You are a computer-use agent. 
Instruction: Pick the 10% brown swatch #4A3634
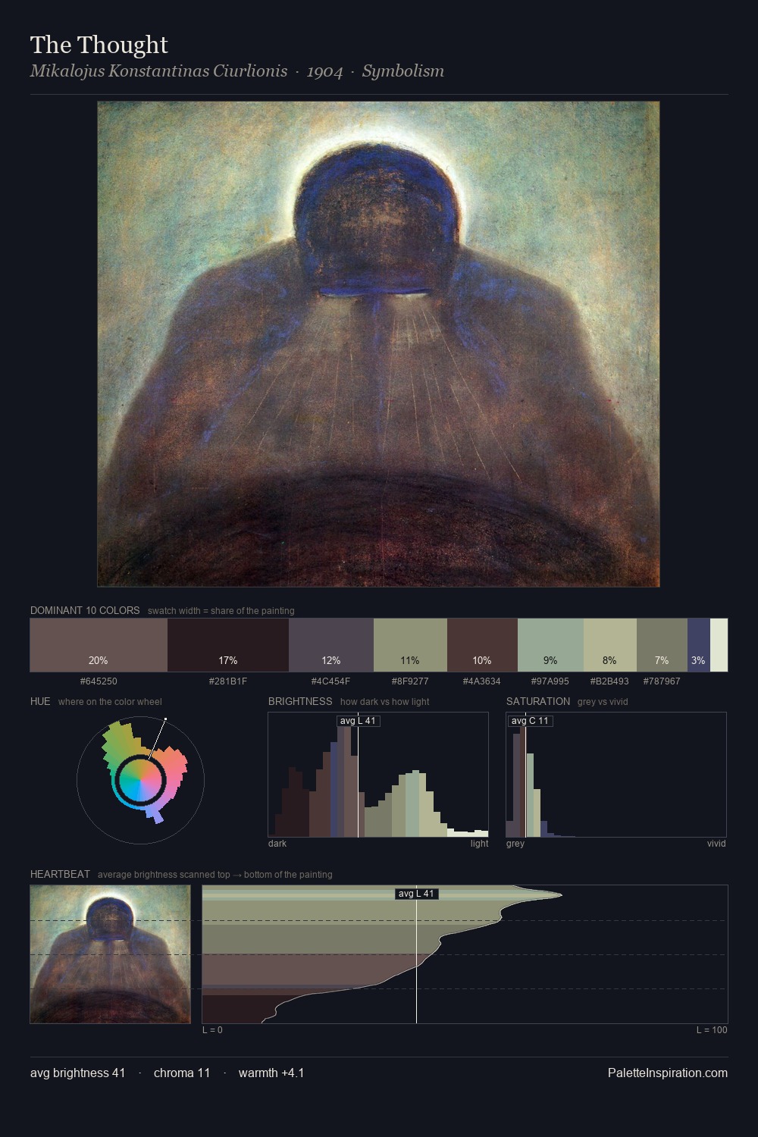482,645
